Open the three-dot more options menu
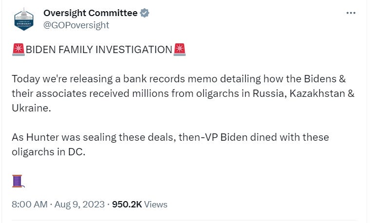The width and height of the screenshot is (370, 223). [351, 13]
